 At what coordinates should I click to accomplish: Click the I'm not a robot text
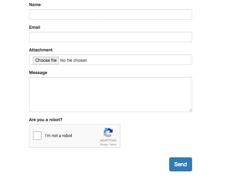pos(58,135)
